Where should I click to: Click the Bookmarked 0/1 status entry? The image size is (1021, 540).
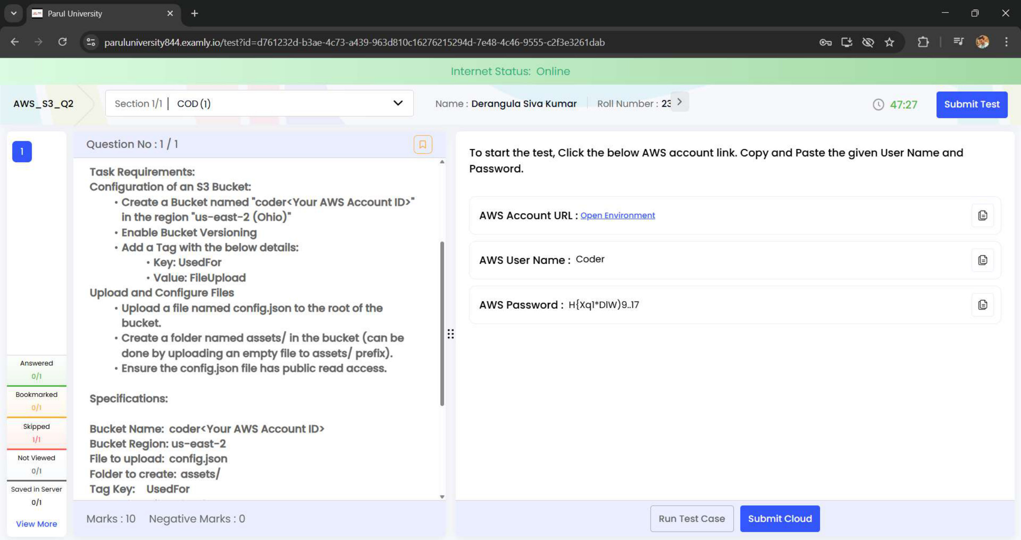[x=36, y=401]
